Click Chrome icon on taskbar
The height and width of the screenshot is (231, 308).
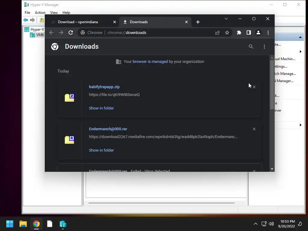click(x=36, y=224)
